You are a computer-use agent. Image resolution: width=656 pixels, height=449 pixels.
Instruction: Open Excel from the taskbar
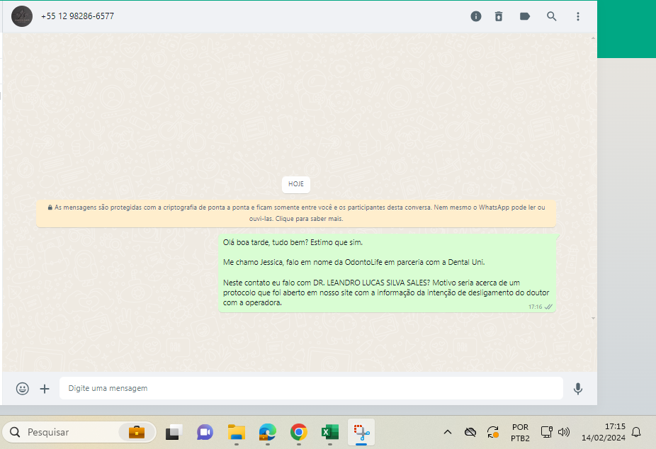click(329, 432)
